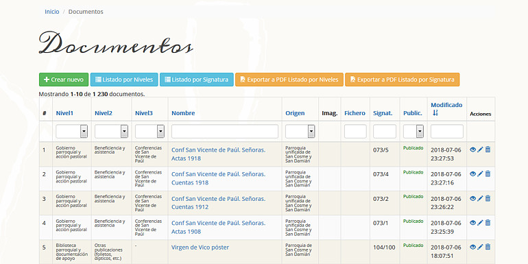View document 073/4 with eye icon

[x=472, y=173]
